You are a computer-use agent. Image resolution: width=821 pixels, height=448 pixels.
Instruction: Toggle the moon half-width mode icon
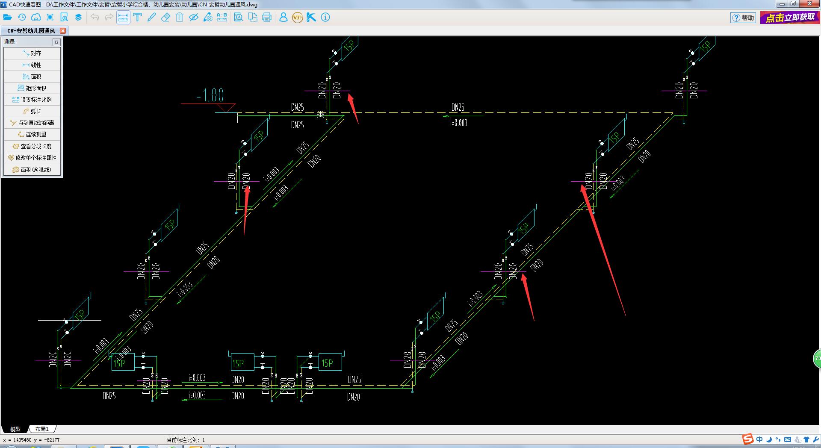pos(769,439)
